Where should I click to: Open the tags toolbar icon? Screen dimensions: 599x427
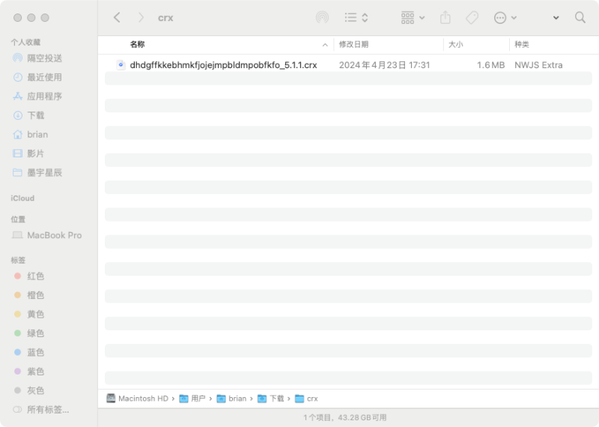[472, 17]
